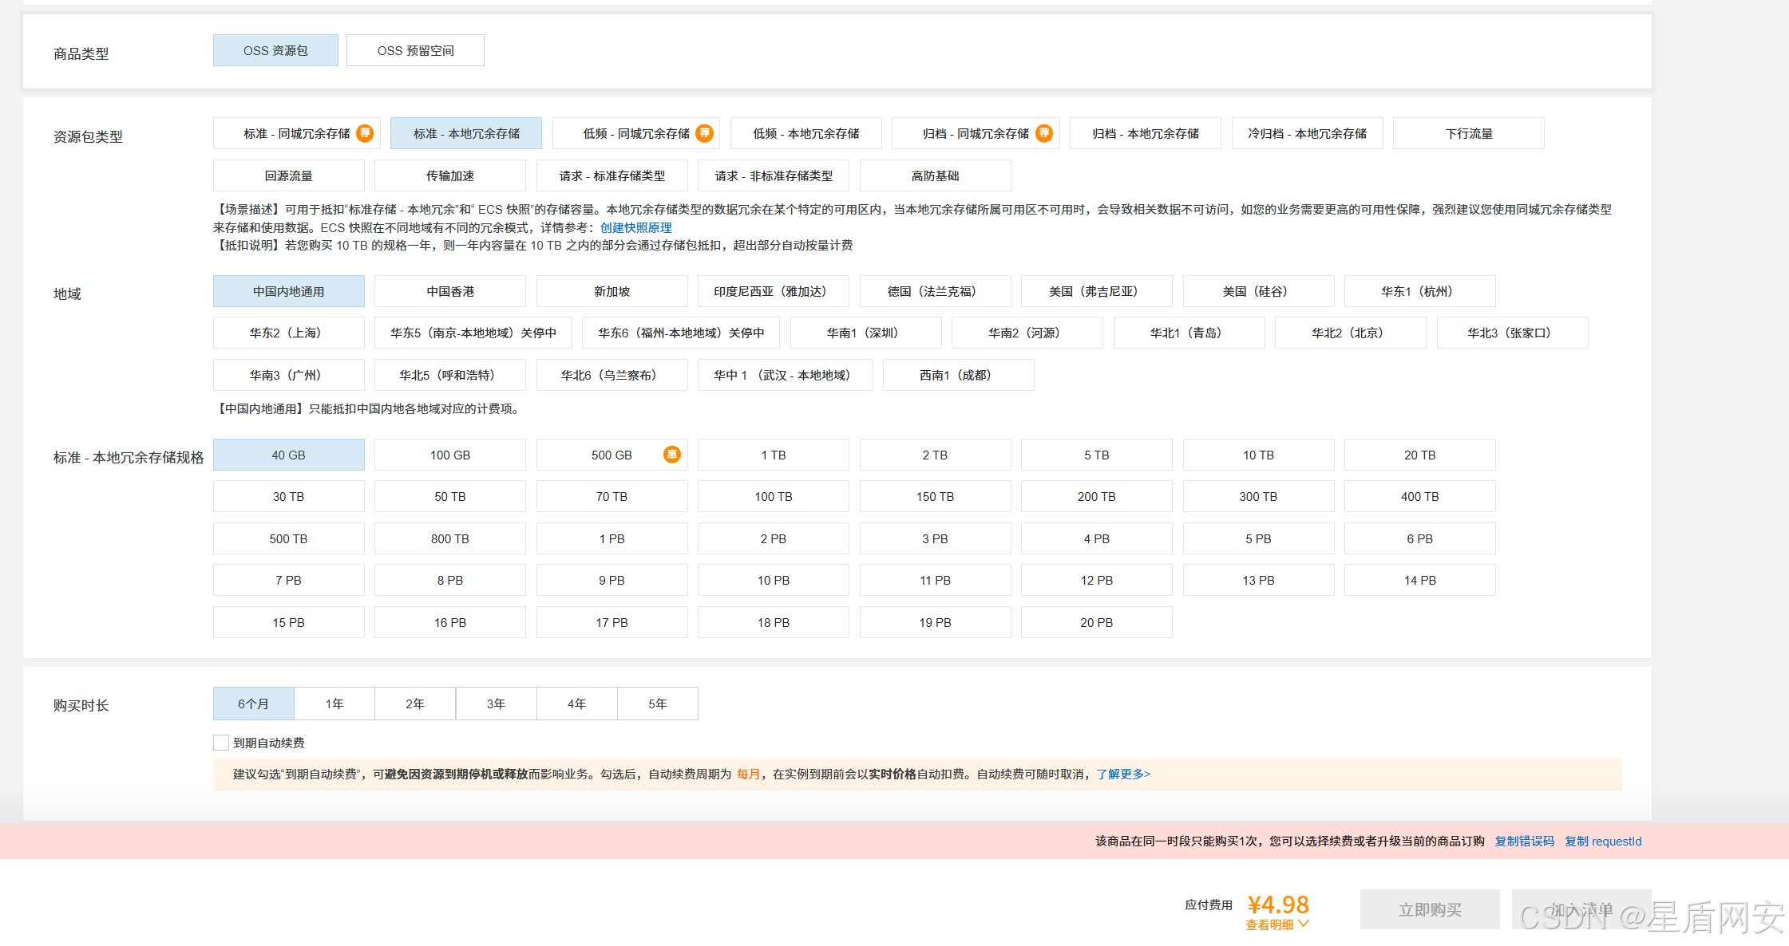This screenshot has height=946, width=1789.
Task: Select OSS 资源包 product type
Action: click(275, 50)
